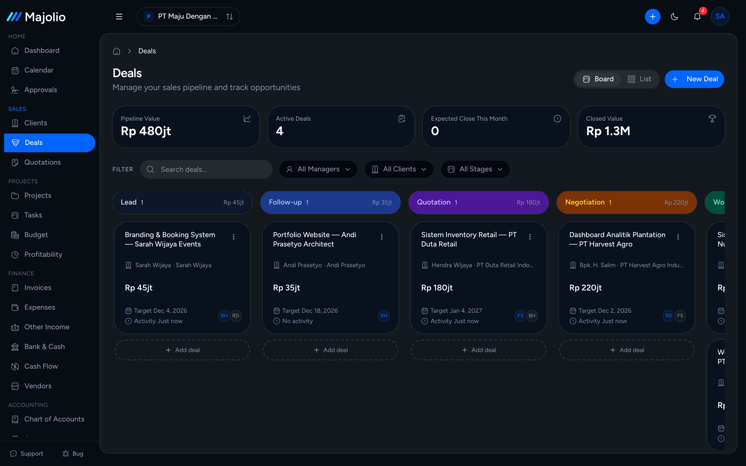Click the home breadcrumb icon
Viewport: 746px width, 466px height.
pyautogui.click(x=117, y=51)
